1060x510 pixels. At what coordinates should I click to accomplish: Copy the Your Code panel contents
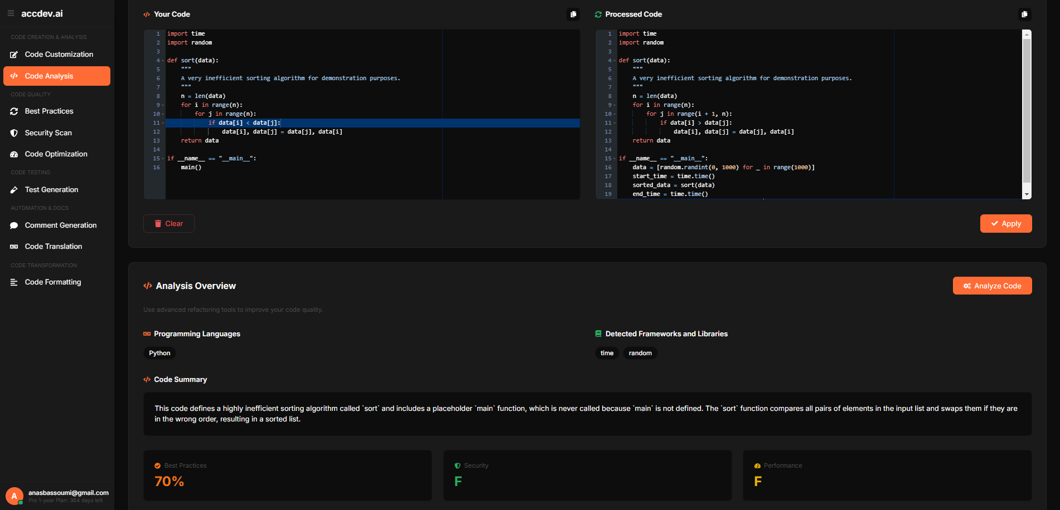click(573, 14)
